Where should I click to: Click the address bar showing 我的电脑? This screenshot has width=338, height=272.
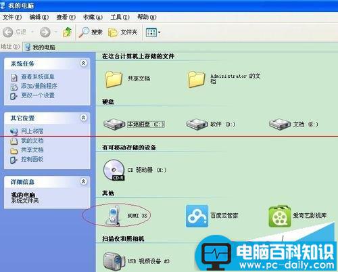click(x=180, y=47)
